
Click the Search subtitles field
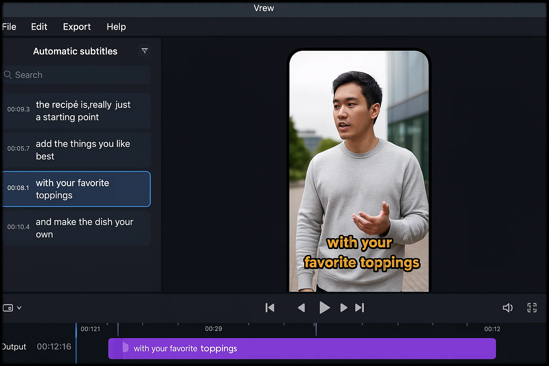point(77,75)
